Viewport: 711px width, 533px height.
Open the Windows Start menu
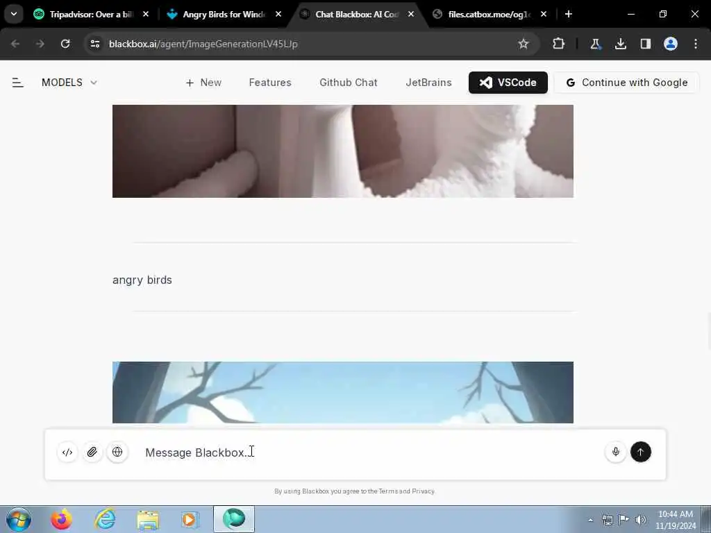tap(19, 519)
